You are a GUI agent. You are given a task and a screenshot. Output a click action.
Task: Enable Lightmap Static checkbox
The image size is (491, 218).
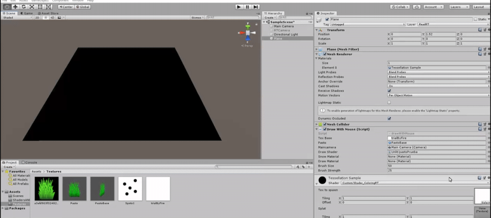389,103
